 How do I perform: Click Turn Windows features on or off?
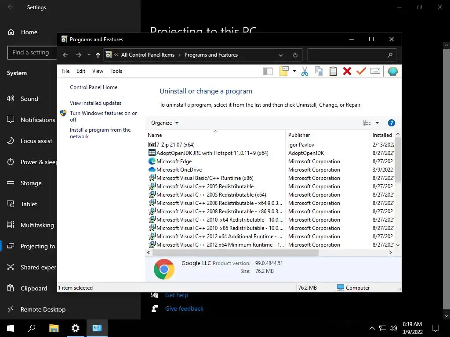click(x=103, y=116)
